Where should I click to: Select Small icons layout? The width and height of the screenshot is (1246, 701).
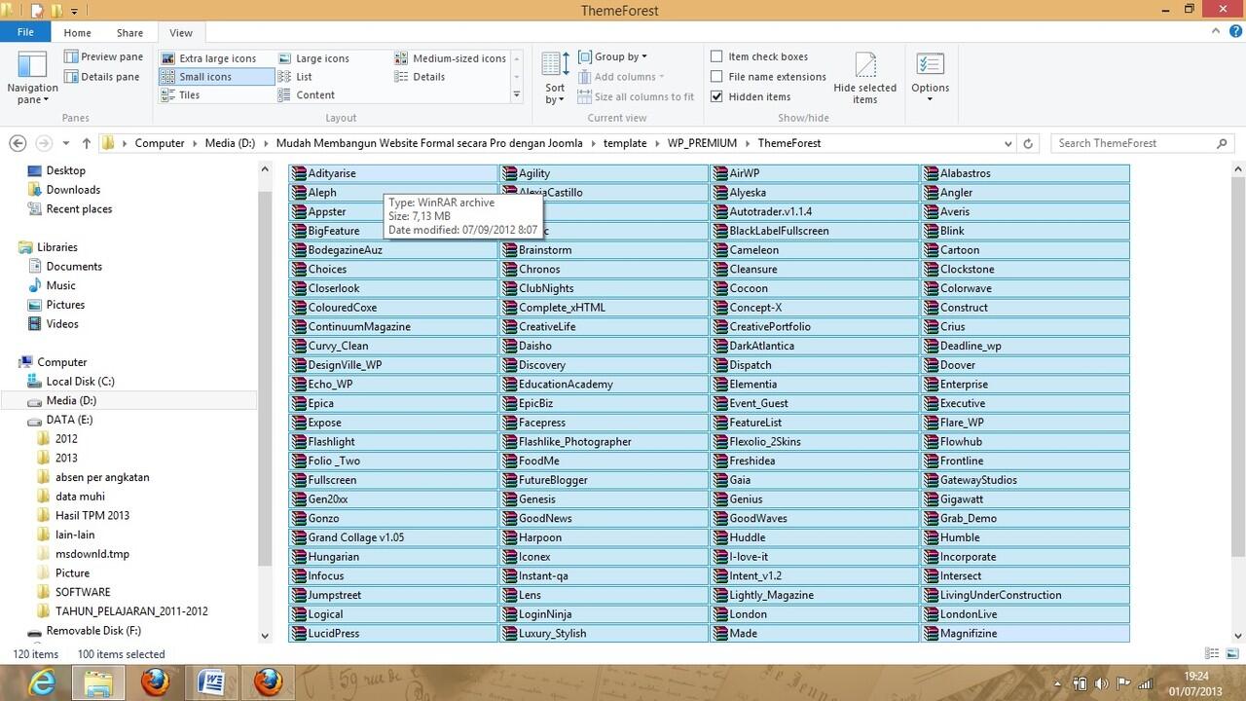[x=216, y=77]
